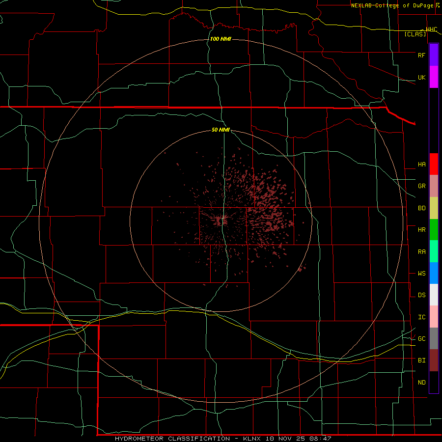
Task: Click the GC gray legend swatch
Action: click(434, 338)
